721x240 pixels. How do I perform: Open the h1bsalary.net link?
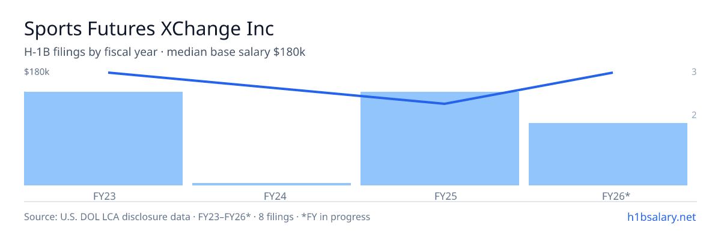point(661,217)
